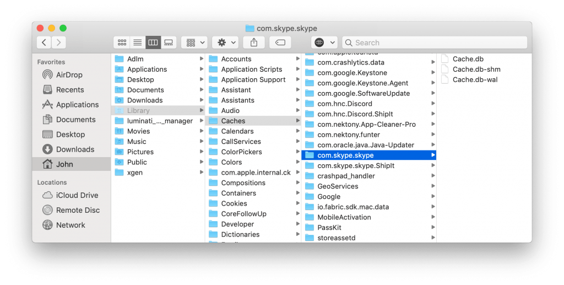Viewport: 564px width, 285px height.
Task: Open iCloud Drive location
Action: [x=77, y=195]
